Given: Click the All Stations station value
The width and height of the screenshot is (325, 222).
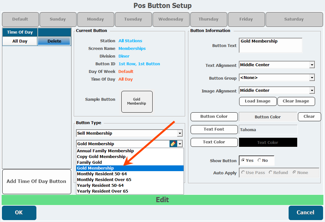Looking at the screenshot, I should [x=130, y=41].
